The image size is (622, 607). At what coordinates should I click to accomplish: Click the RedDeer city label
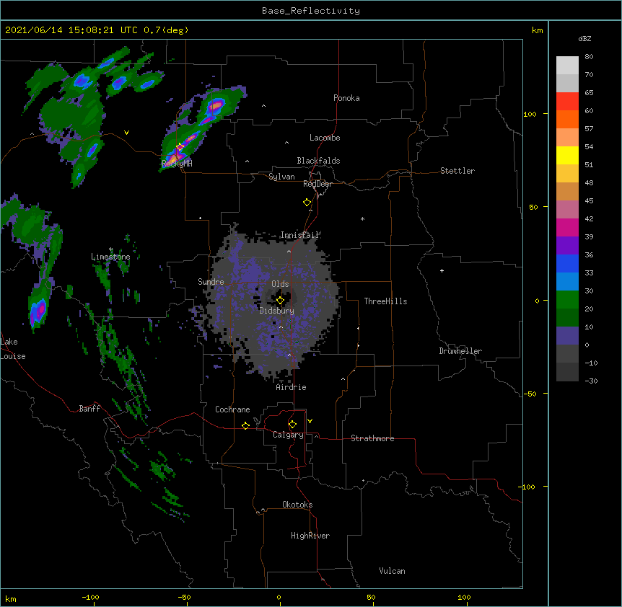tap(317, 184)
